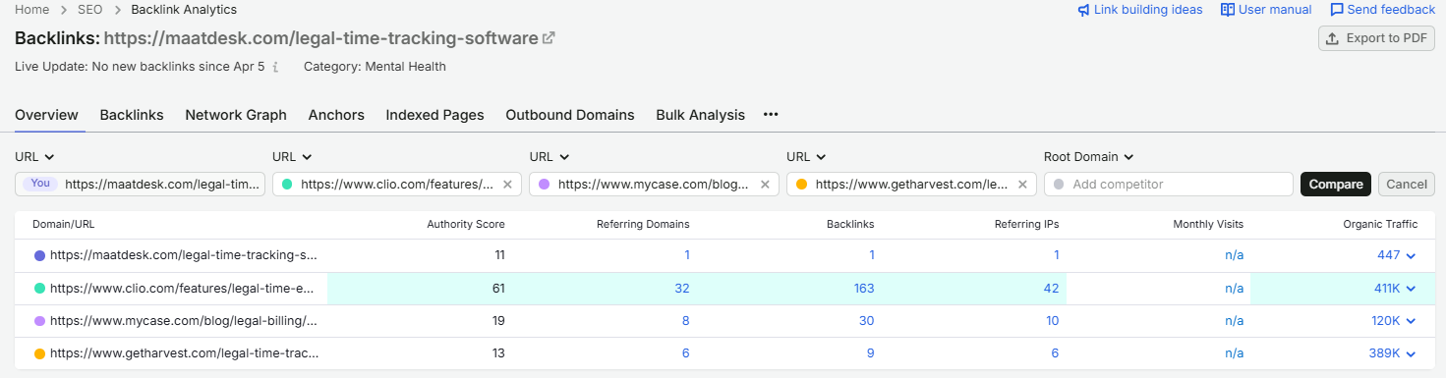Screen dimensions: 1446x378
Task: Open URL dropdown above clio.com field
Action: [292, 157]
